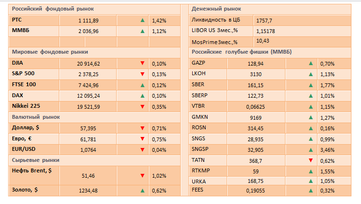Select the Российский фондовый рынок header
Image resolution: width=361 pixels, height=204 pixels.
[x=53, y=9]
